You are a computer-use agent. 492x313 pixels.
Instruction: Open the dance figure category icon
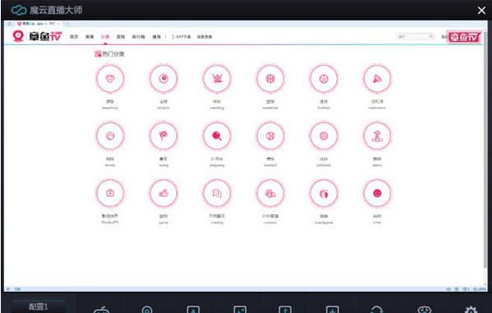tap(377, 136)
